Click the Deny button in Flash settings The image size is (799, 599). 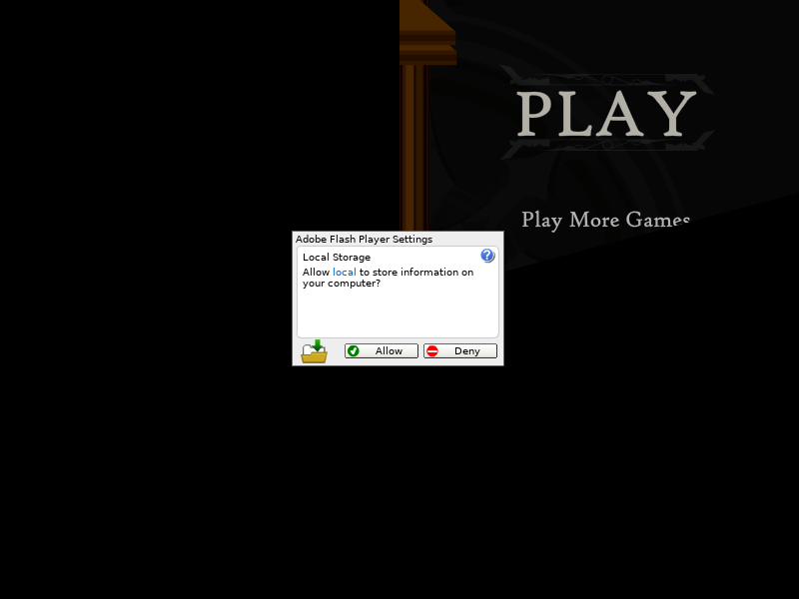coord(460,351)
